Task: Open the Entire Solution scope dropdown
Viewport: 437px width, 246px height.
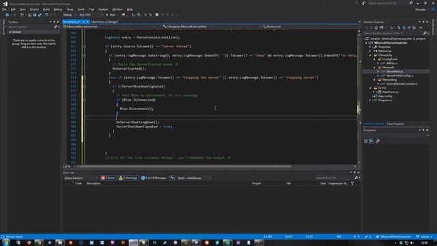Action: click(81, 178)
